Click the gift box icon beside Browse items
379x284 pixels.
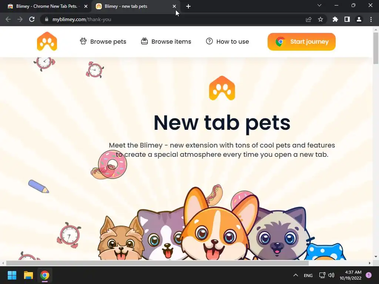pyautogui.click(x=144, y=41)
